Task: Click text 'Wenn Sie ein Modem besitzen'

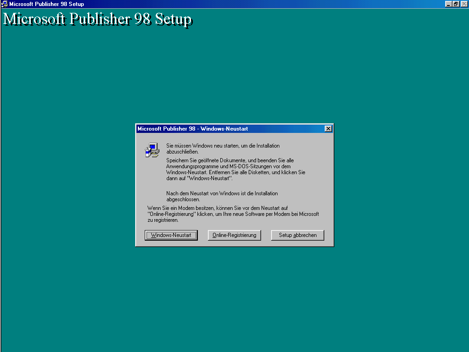Action: coord(180,208)
